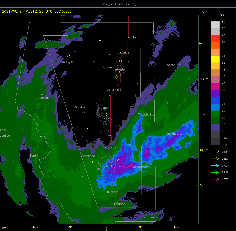Viewport: 236px width, 231px height.
Task: Click the 18TS legend text
Action: pyautogui.click(x=225, y=179)
